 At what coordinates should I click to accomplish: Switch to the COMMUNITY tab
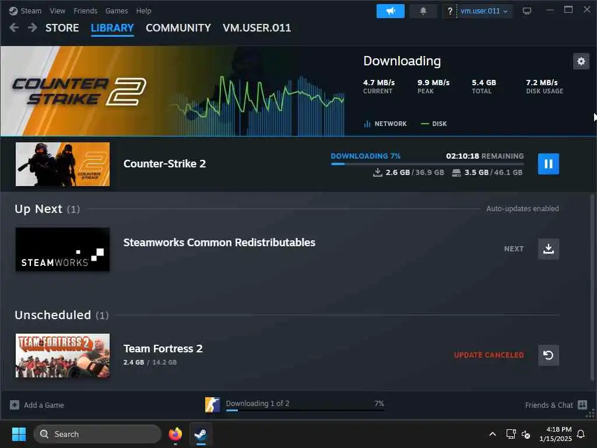pos(178,28)
